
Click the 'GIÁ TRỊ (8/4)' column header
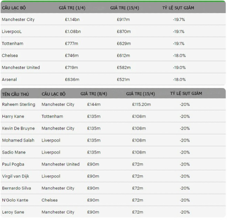94,93
